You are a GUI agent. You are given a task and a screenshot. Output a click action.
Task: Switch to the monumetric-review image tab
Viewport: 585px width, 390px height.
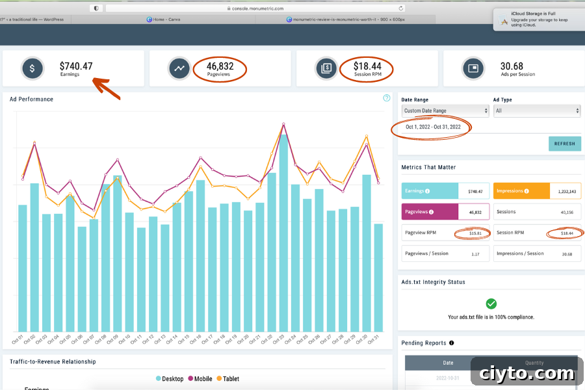tap(345, 19)
